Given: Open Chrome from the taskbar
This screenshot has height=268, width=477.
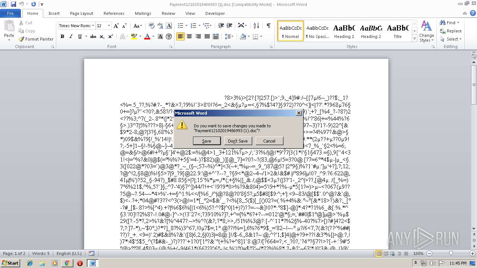Looking at the screenshot, I should 67,263.
